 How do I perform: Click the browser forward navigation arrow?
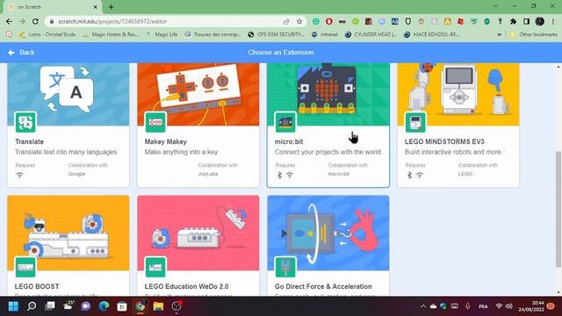click(22, 21)
